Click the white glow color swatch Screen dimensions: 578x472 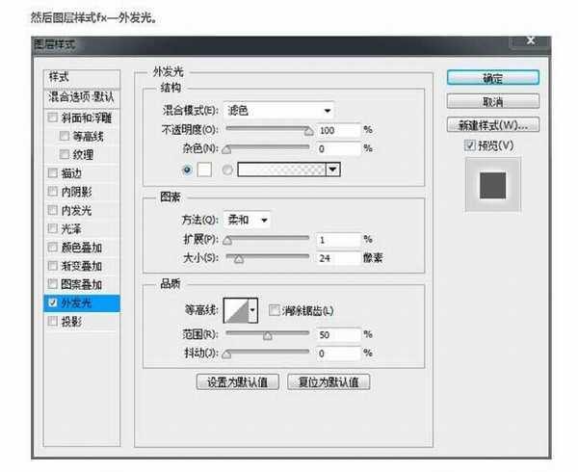203,170
